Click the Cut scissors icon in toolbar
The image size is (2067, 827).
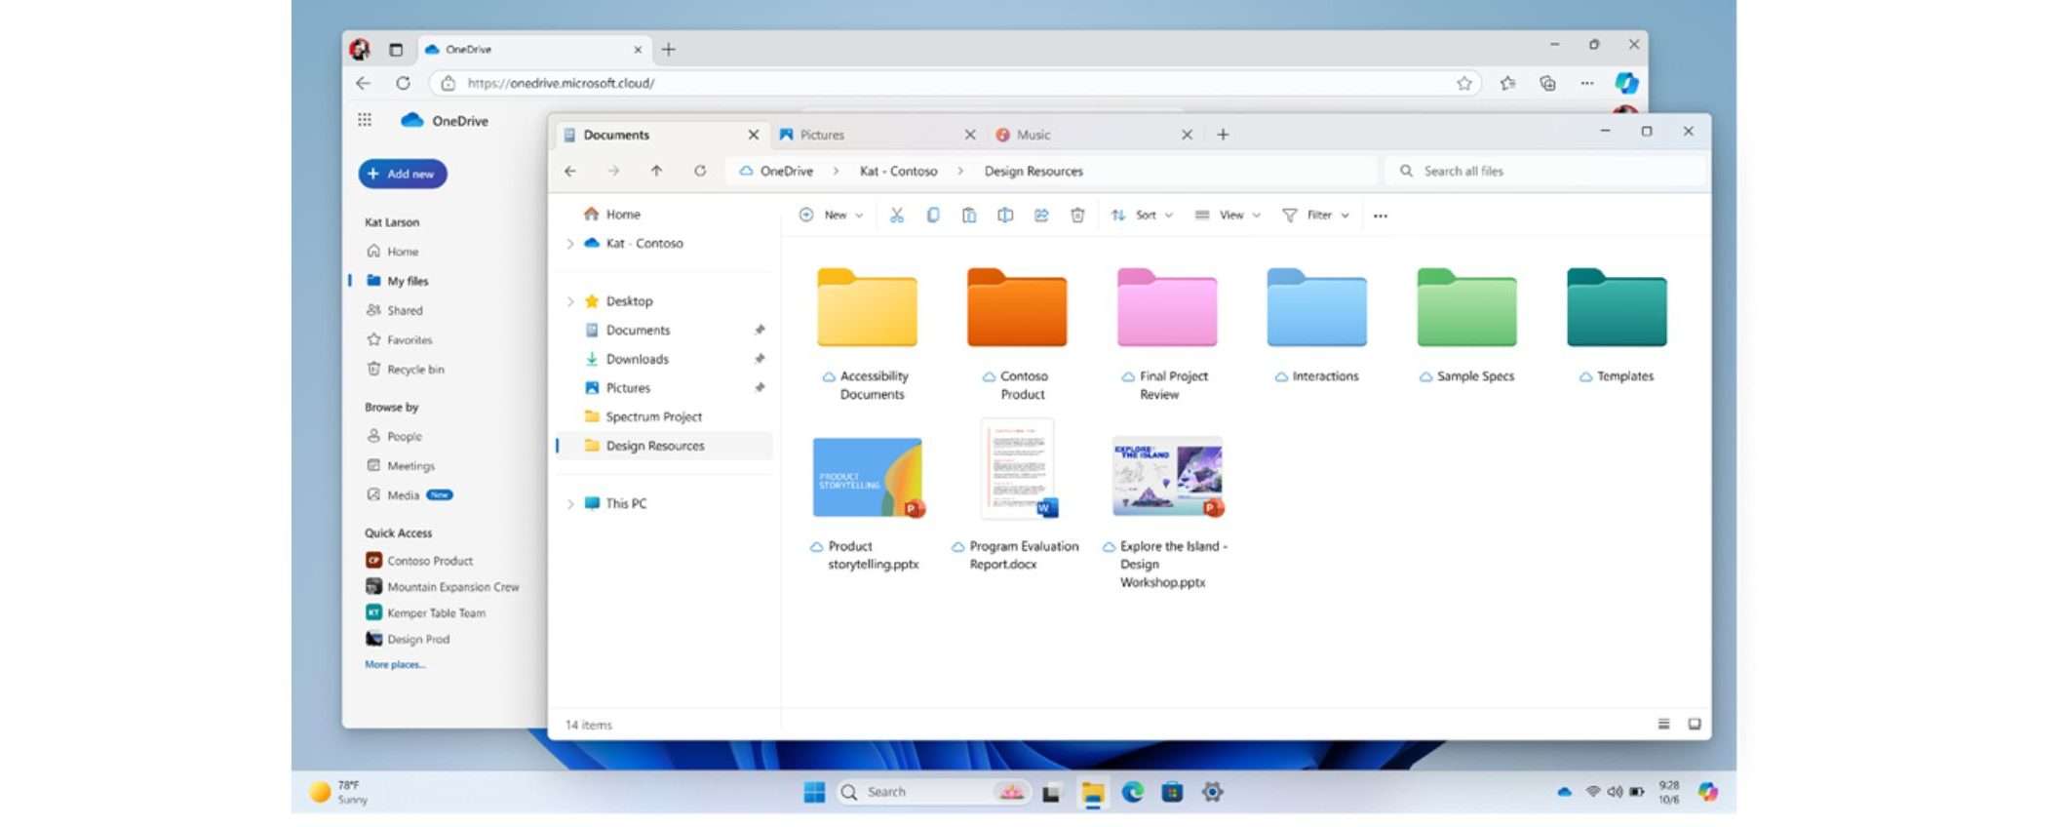point(896,216)
